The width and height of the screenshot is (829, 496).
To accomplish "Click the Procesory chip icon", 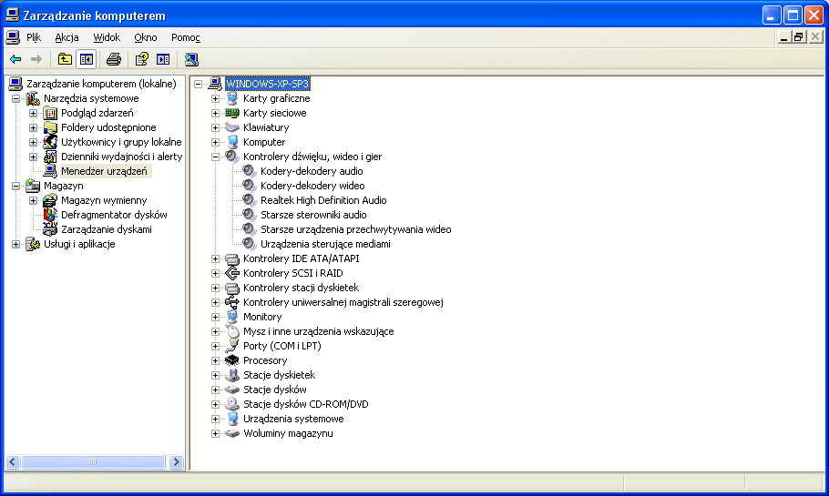I will point(232,360).
